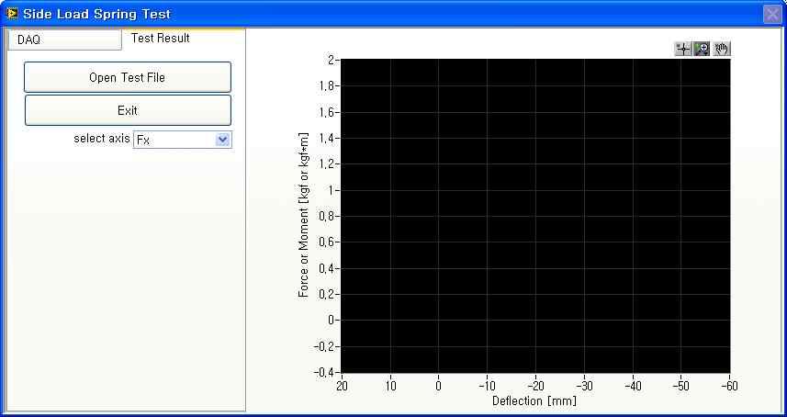Switch to the DAQ tab

(63, 39)
